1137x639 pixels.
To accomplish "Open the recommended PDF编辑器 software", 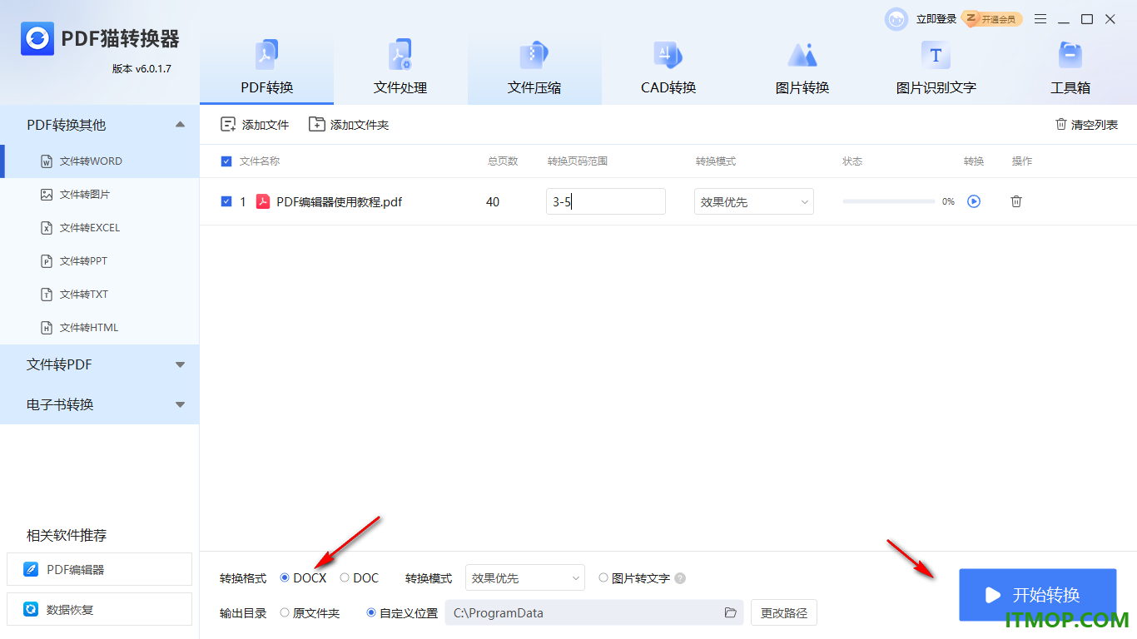I will (99, 570).
